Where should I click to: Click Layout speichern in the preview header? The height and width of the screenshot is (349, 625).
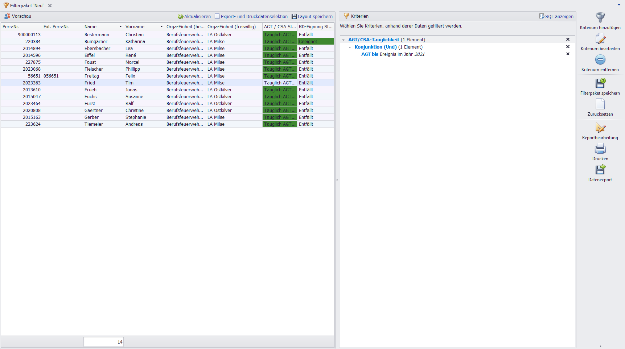[x=312, y=17]
